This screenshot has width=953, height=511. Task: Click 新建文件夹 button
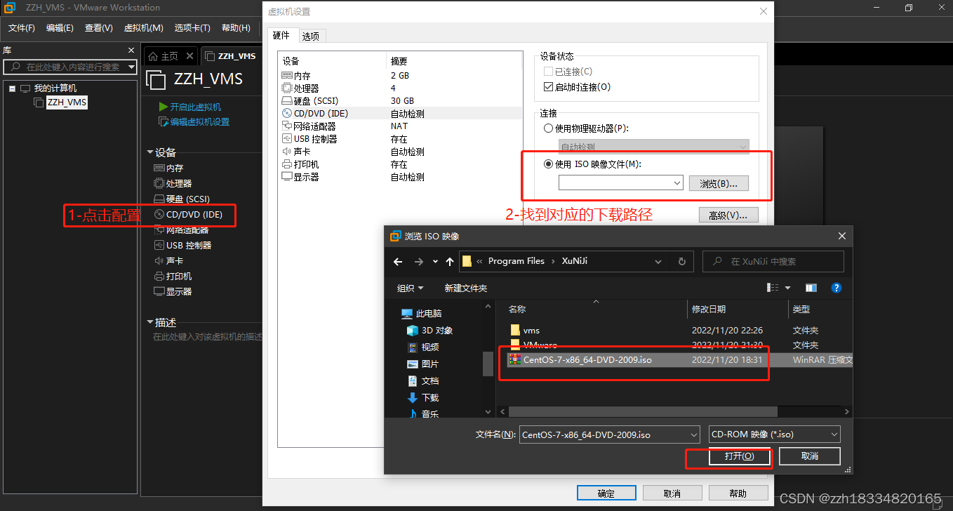(466, 288)
